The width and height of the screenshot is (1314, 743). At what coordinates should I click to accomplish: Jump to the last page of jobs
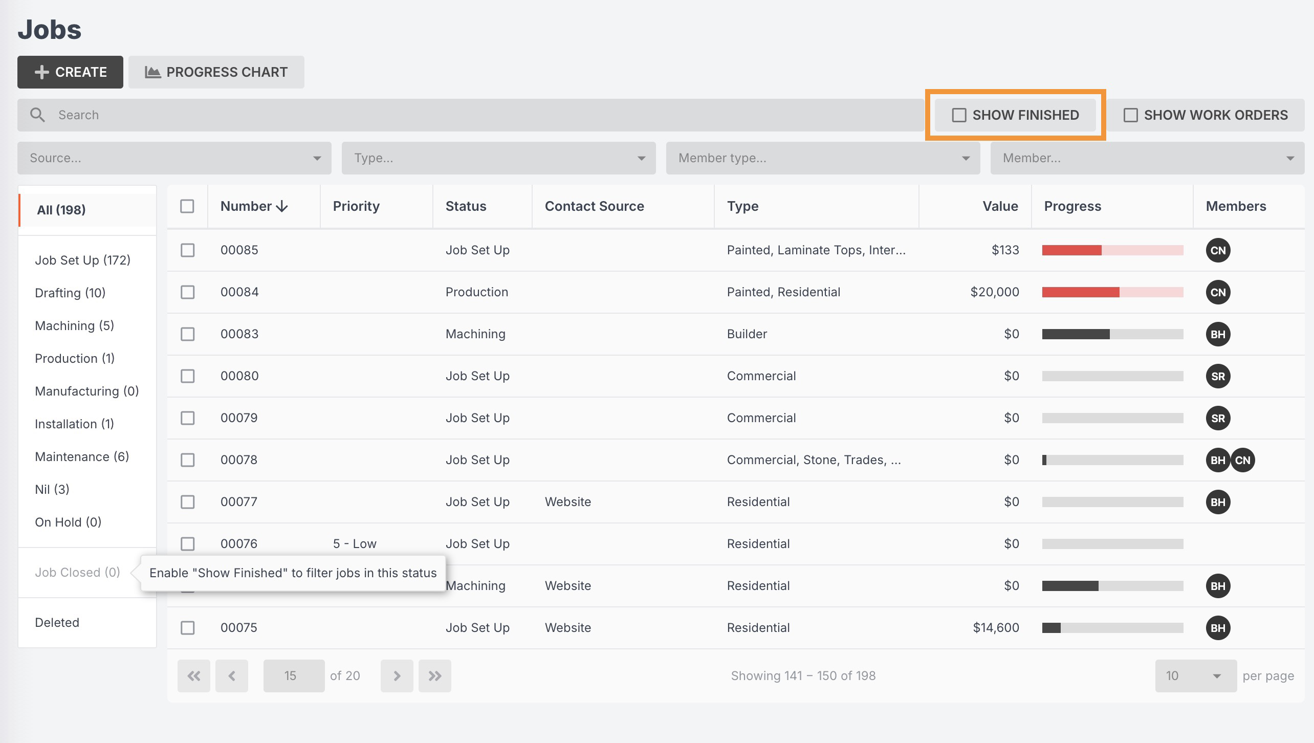(x=434, y=676)
